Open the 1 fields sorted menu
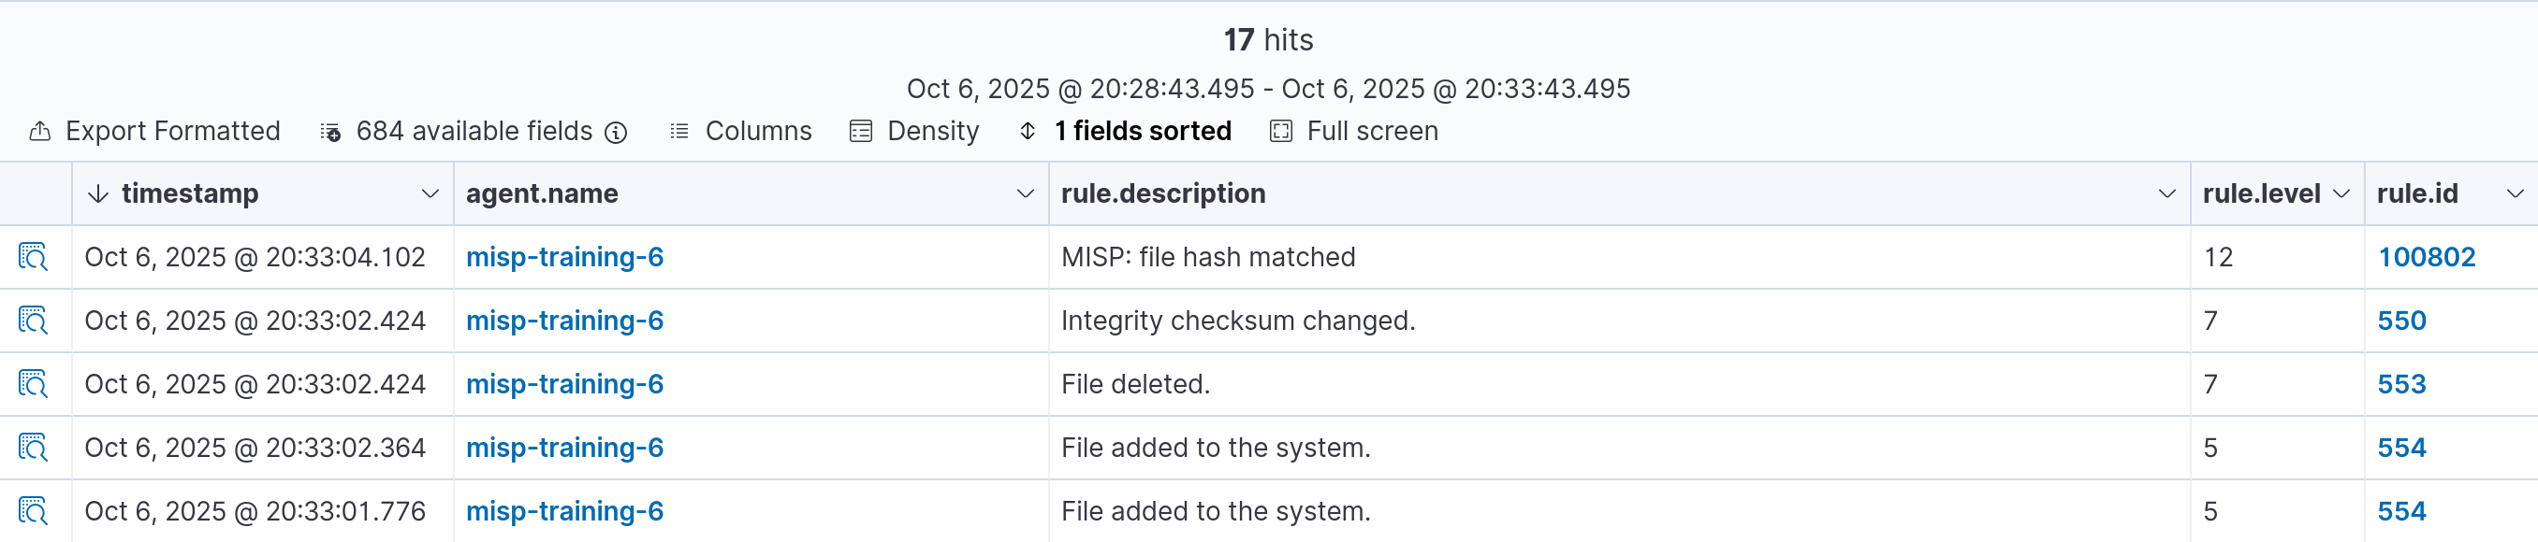This screenshot has width=2538, height=542. [1125, 132]
